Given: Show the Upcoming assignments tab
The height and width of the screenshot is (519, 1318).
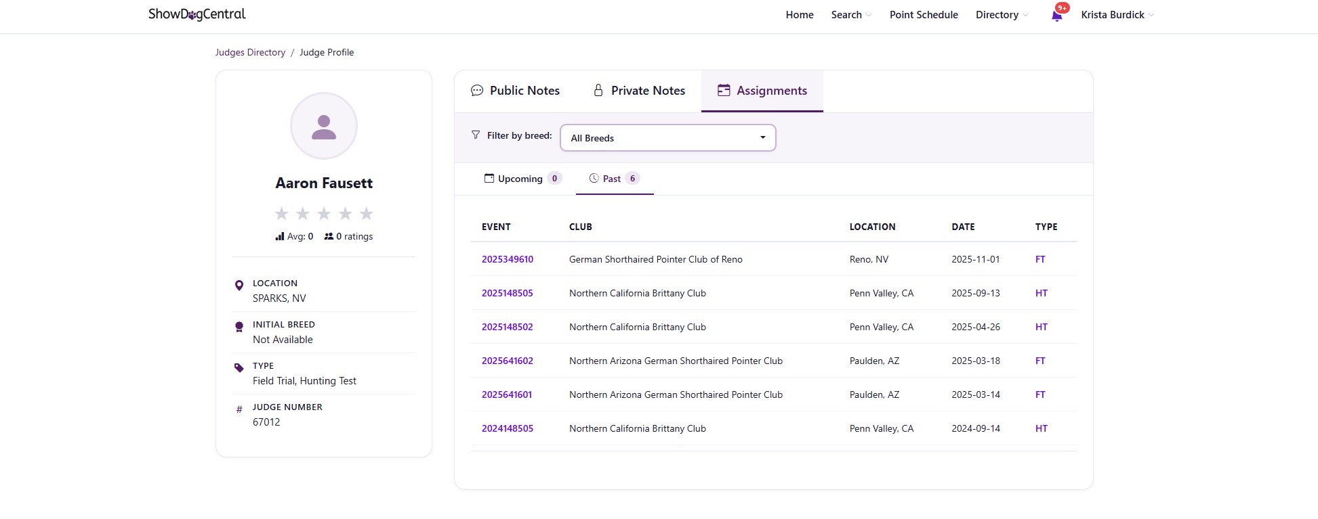Looking at the screenshot, I should tap(522, 179).
